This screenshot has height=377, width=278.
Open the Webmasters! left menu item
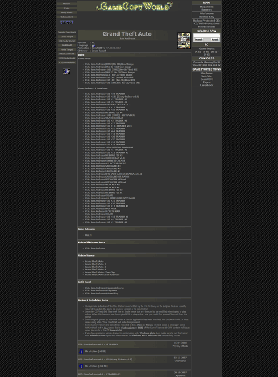pos(67,17)
